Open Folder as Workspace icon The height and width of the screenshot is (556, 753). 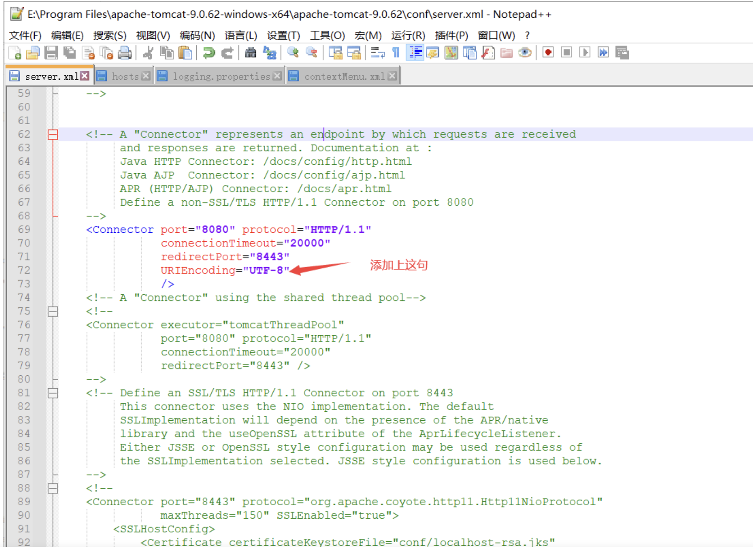[x=506, y=53]
